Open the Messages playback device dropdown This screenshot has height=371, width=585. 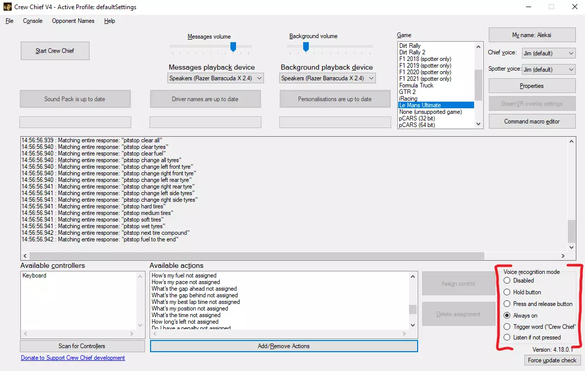216,78
